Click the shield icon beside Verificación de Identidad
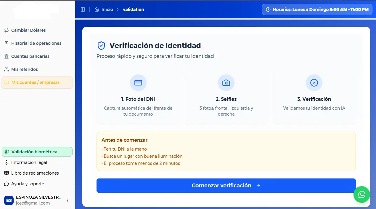The height and width of the screenshot is (209, 376). (x=101, y=46)
